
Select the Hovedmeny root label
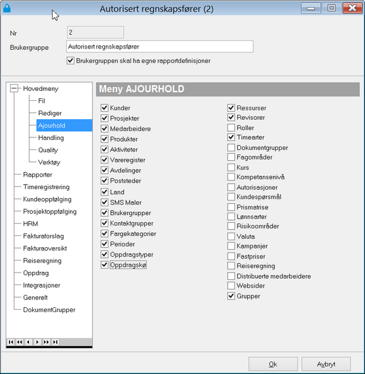point(40,88)
